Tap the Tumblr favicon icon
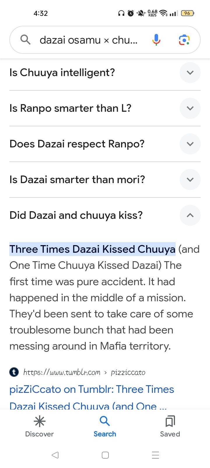 point(14,372)
